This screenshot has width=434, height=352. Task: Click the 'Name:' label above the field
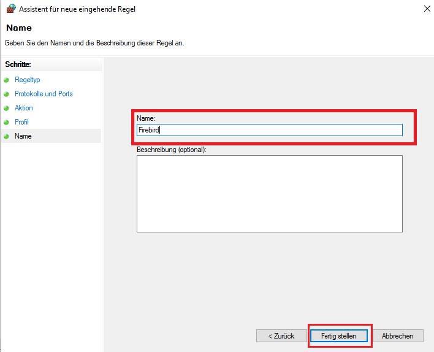coord(146,117)
